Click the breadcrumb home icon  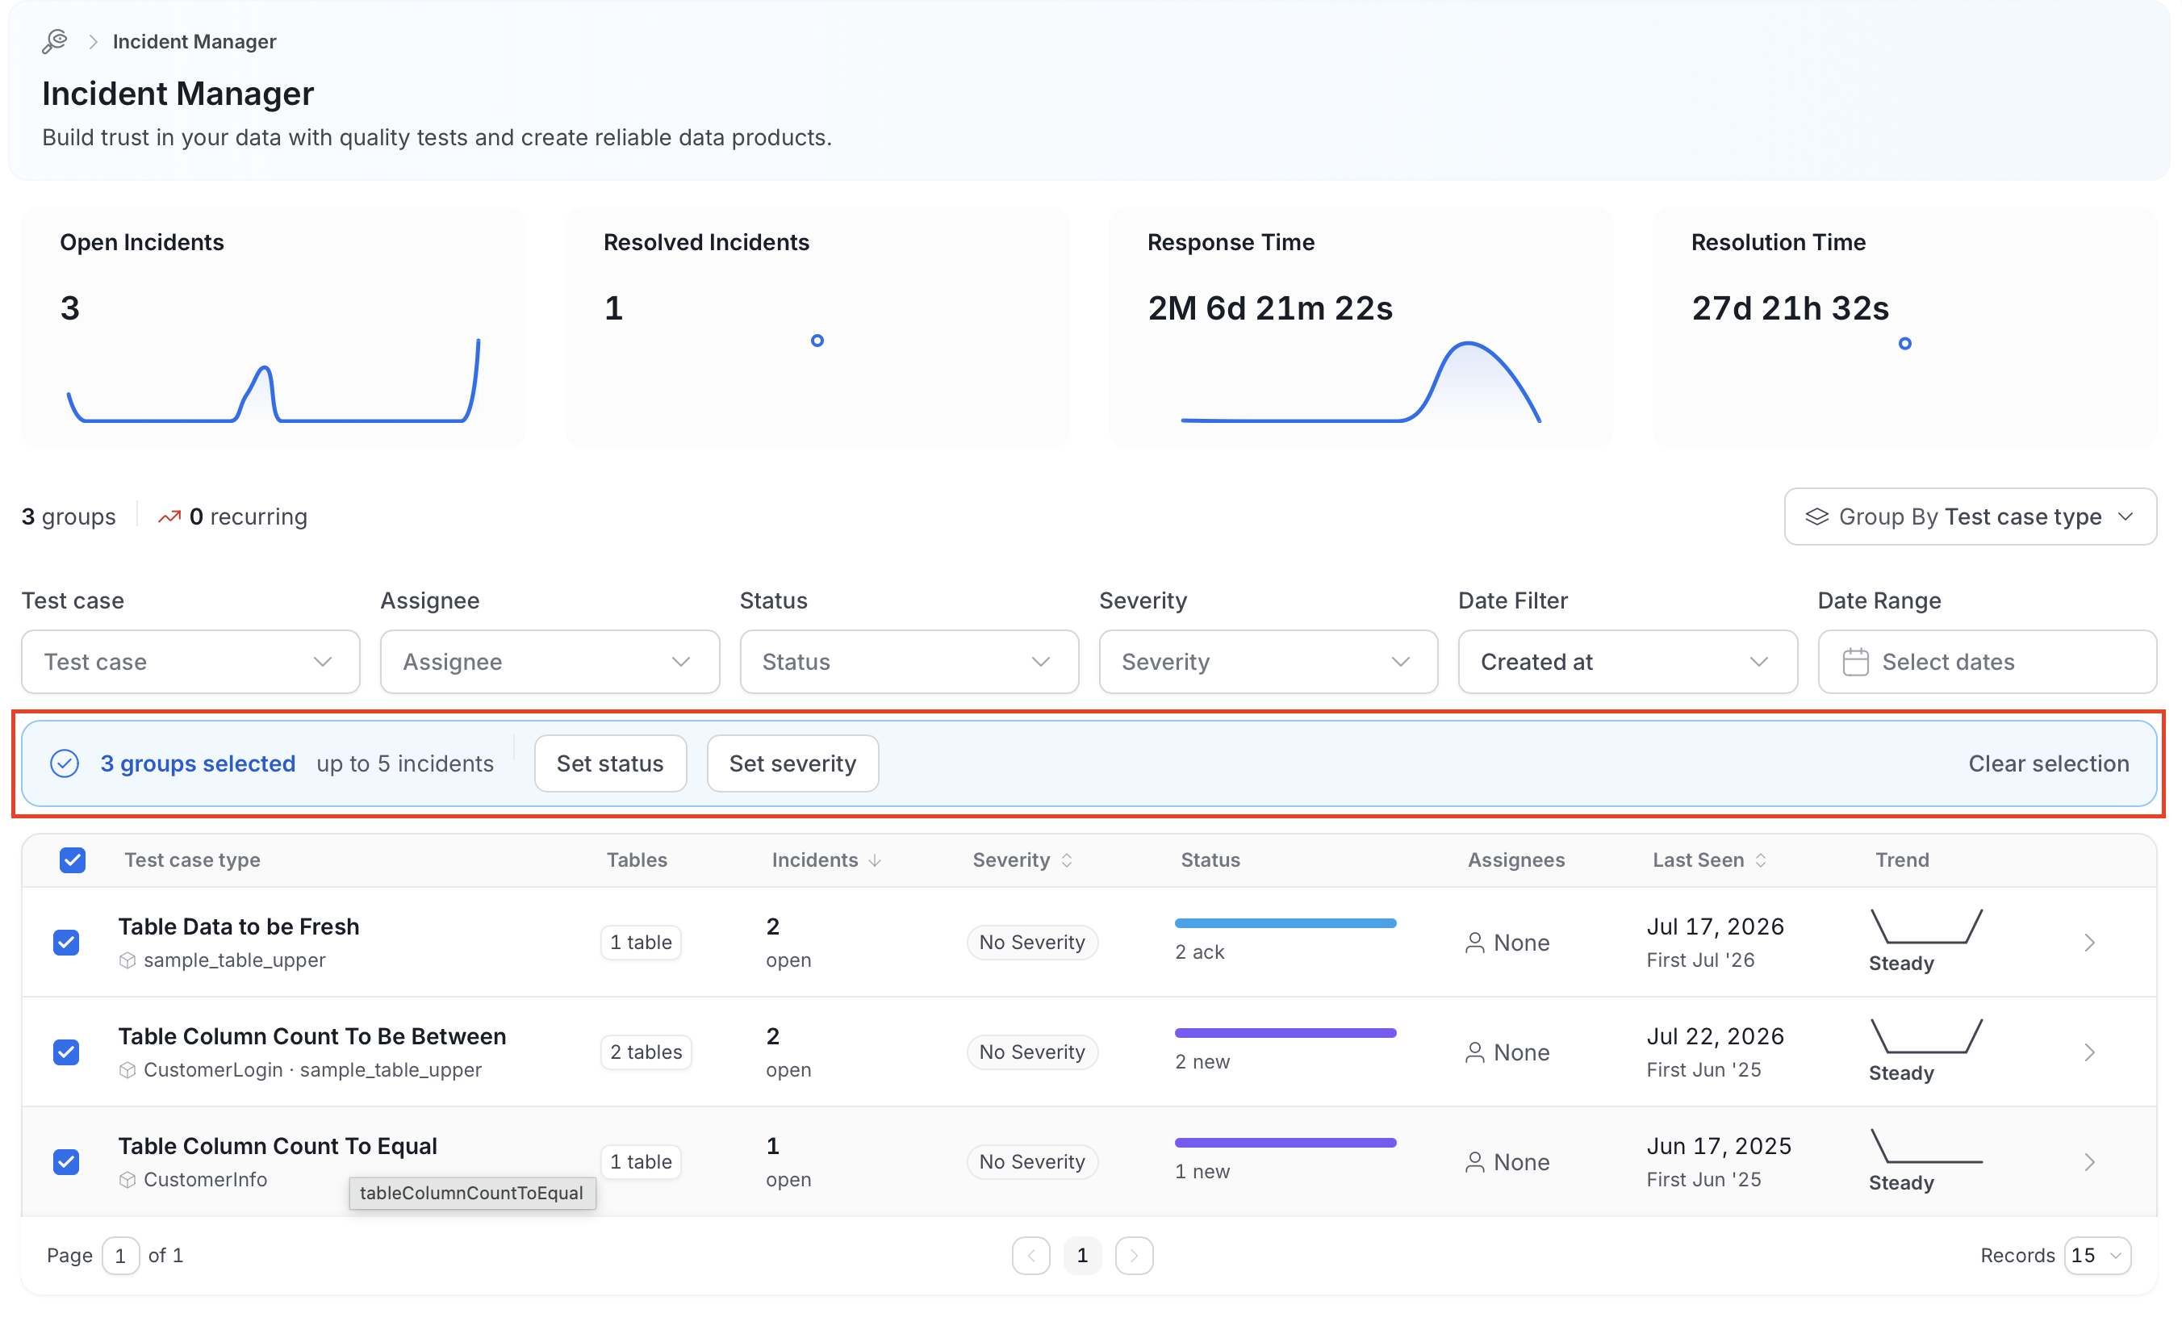coord(55,42)
